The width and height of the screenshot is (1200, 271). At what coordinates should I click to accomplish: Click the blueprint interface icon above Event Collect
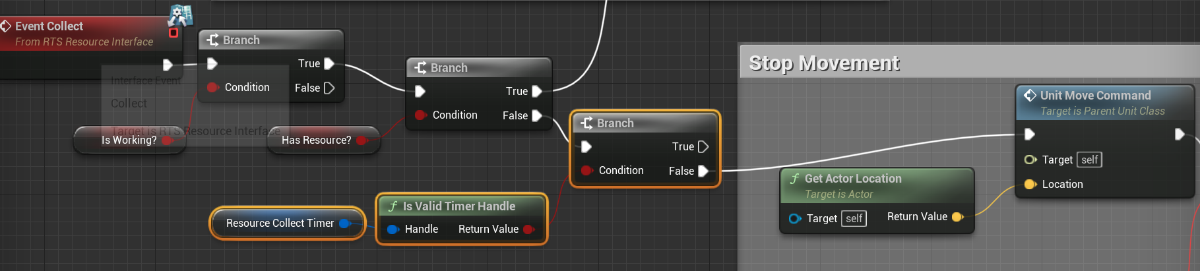(179, 15)
